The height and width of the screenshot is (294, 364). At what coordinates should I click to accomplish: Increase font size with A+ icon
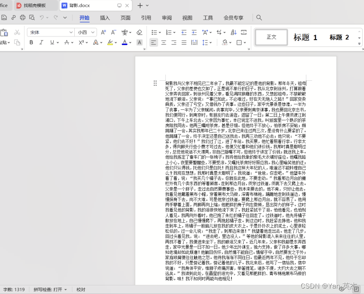103,32
